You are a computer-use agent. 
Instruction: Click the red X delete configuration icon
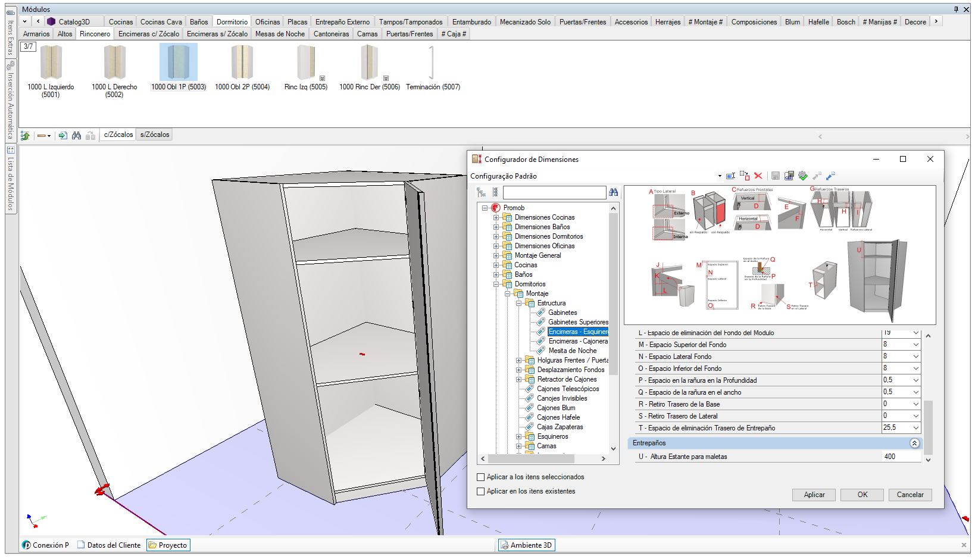click(758, 176)
